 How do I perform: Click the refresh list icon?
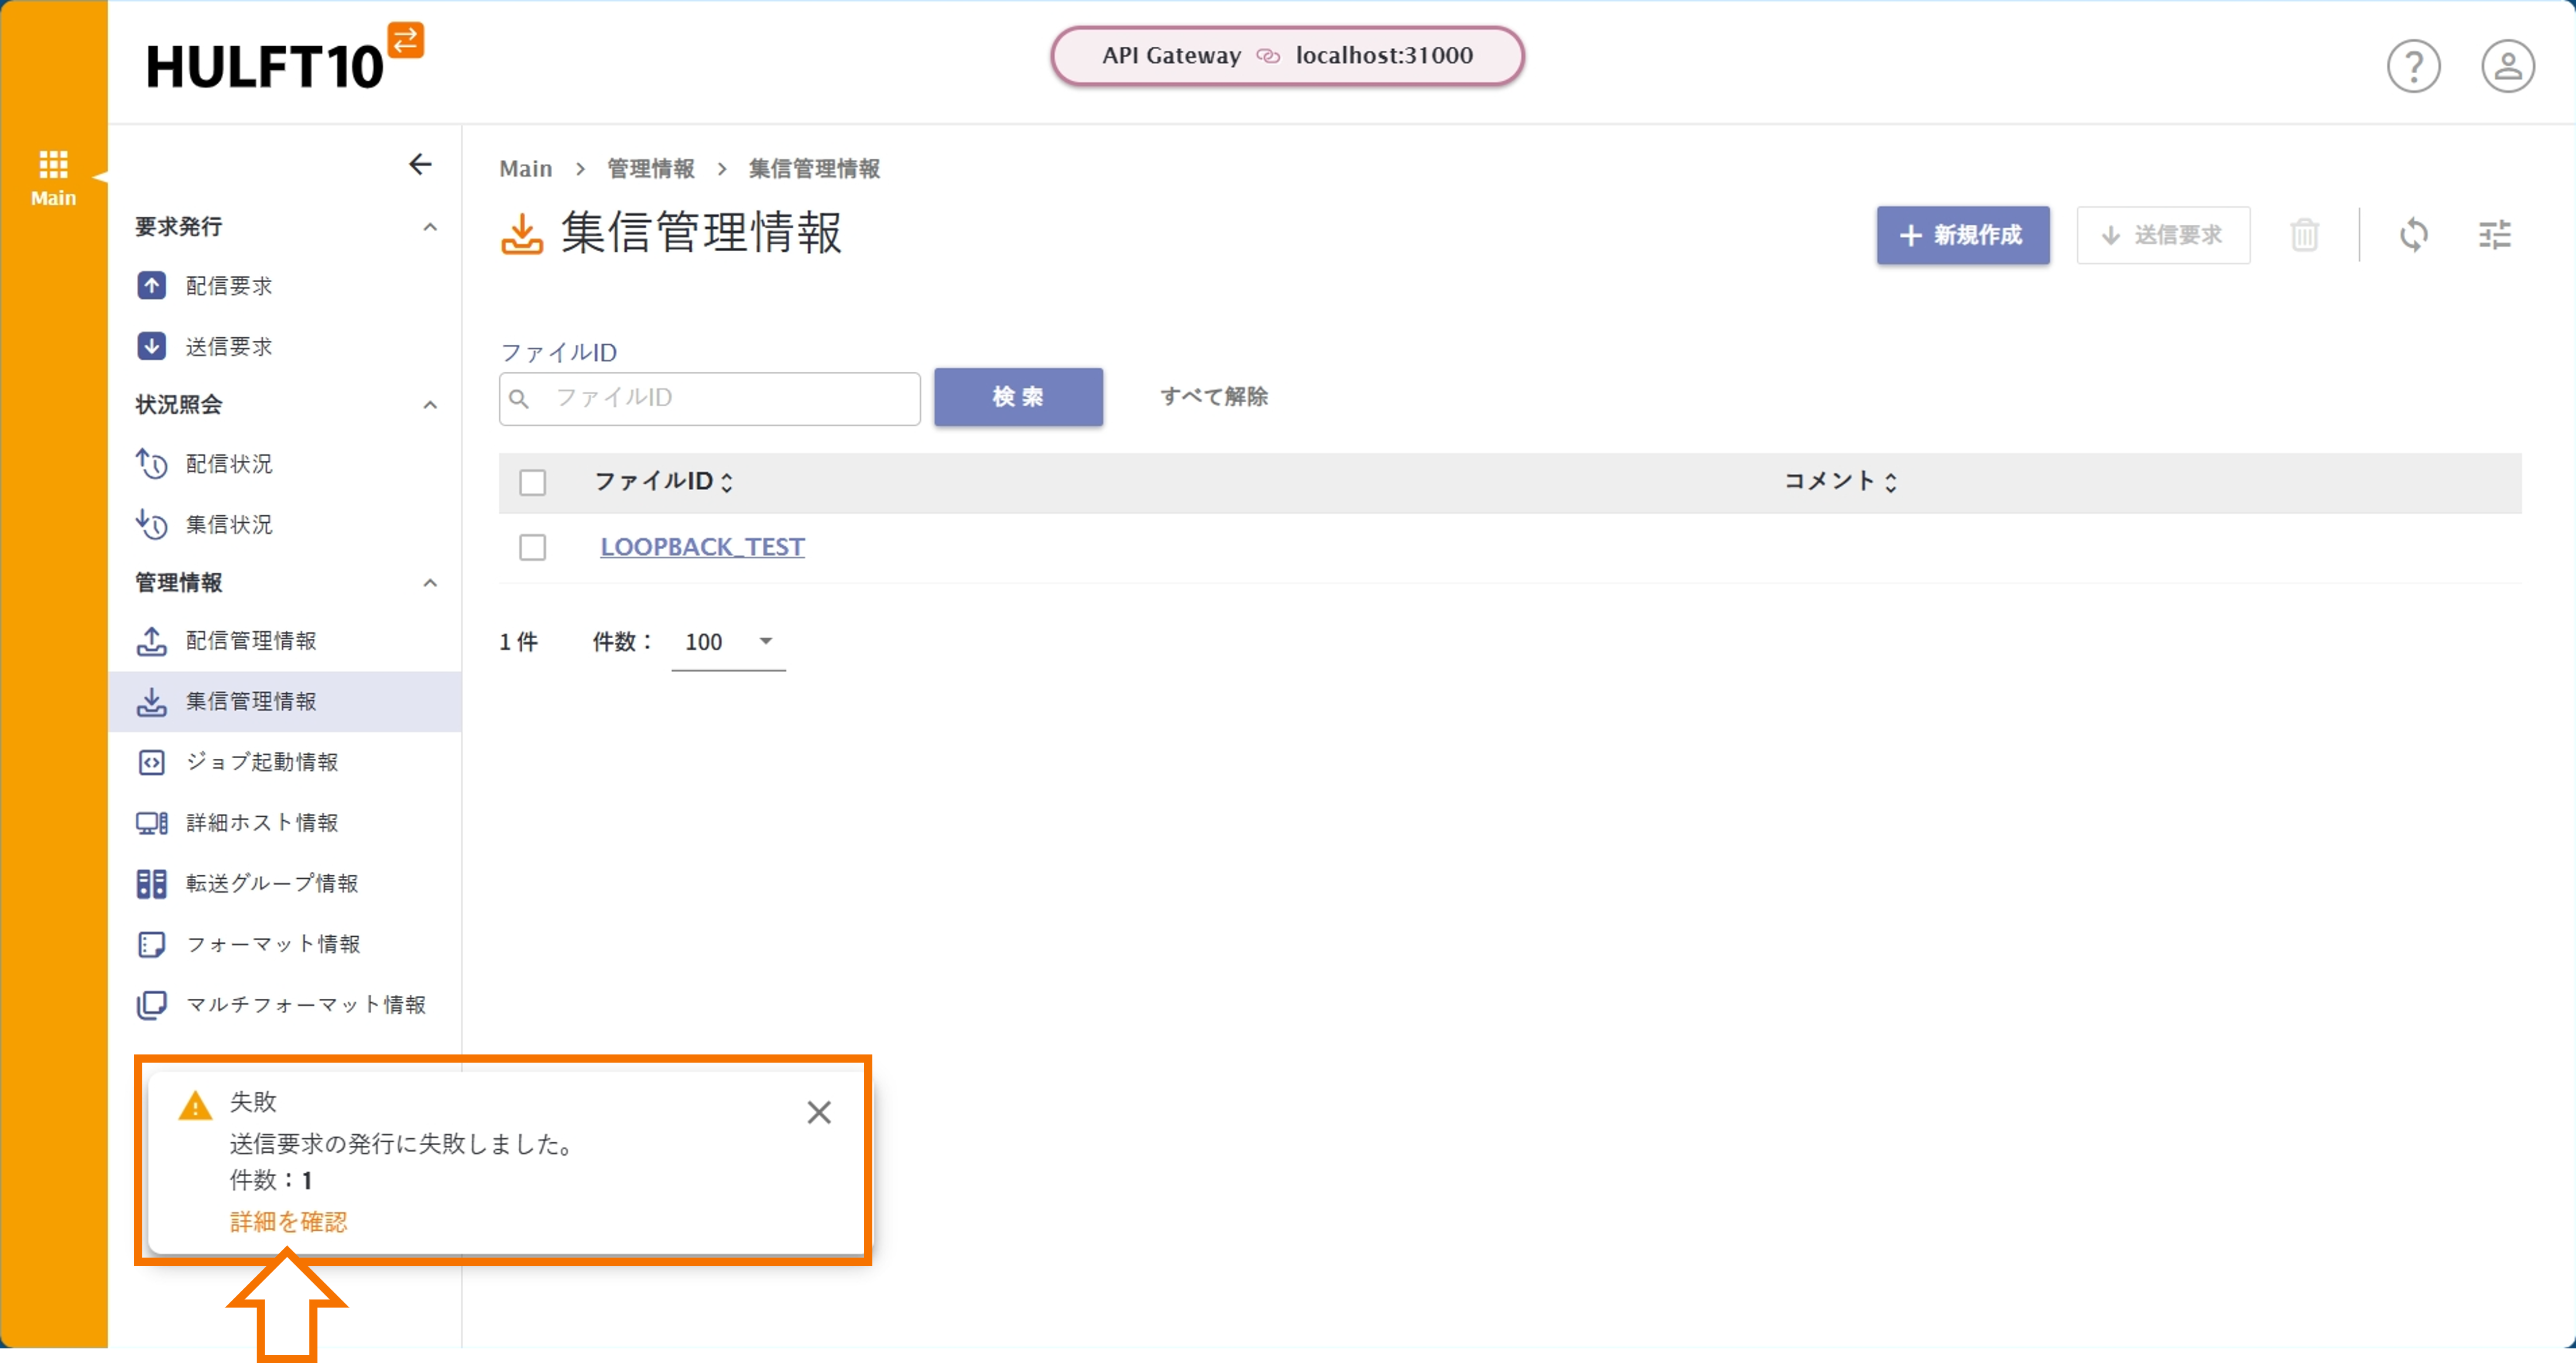[x=2415, y=234]
